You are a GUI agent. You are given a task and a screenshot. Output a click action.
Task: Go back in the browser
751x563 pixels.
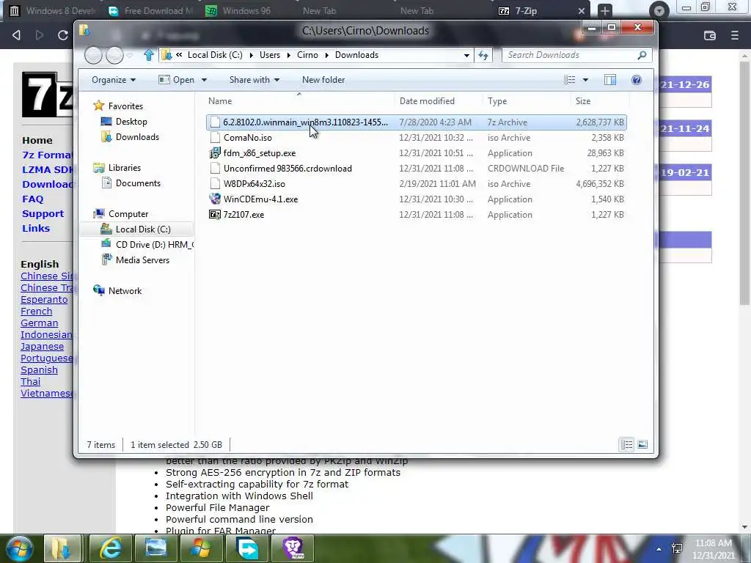[16, 35]
